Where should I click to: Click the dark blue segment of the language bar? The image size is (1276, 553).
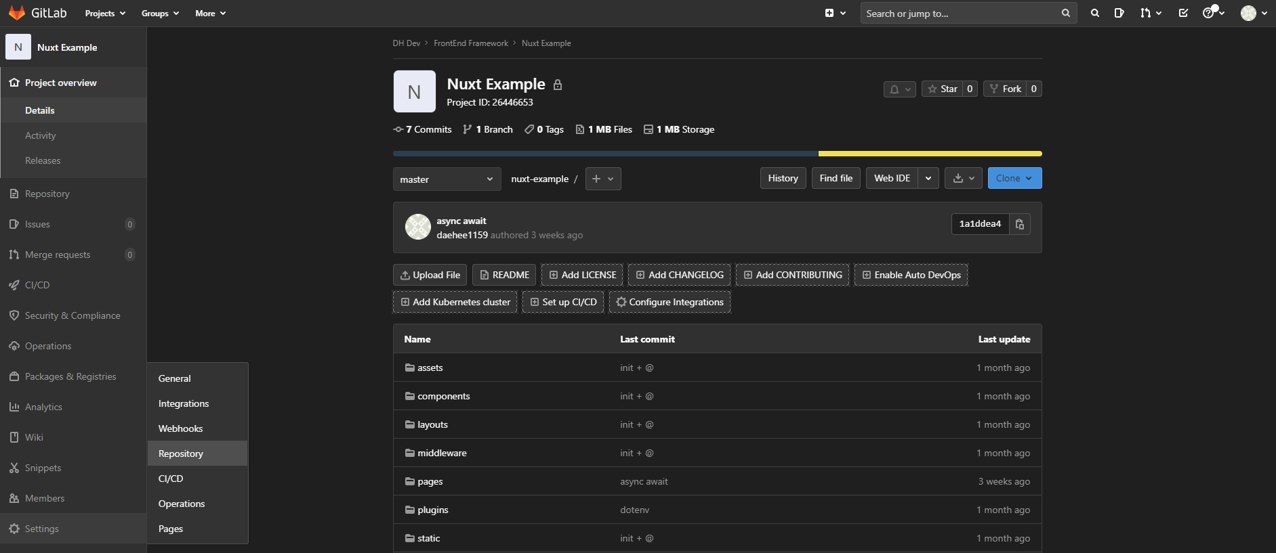[x=606, y=154]
